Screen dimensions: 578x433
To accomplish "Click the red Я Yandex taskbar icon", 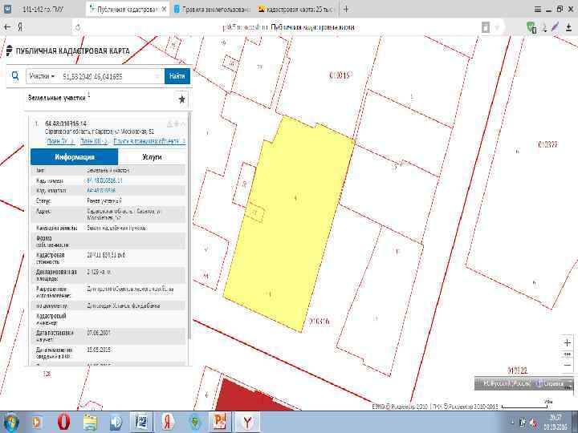I will click(168, 422).
